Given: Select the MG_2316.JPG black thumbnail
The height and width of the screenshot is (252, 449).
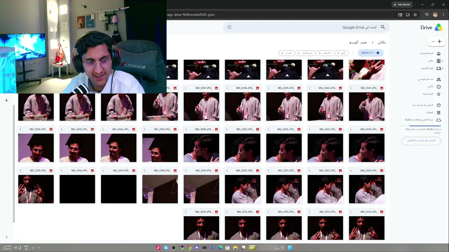Looking at the screenshot, I should click(77, 189).
